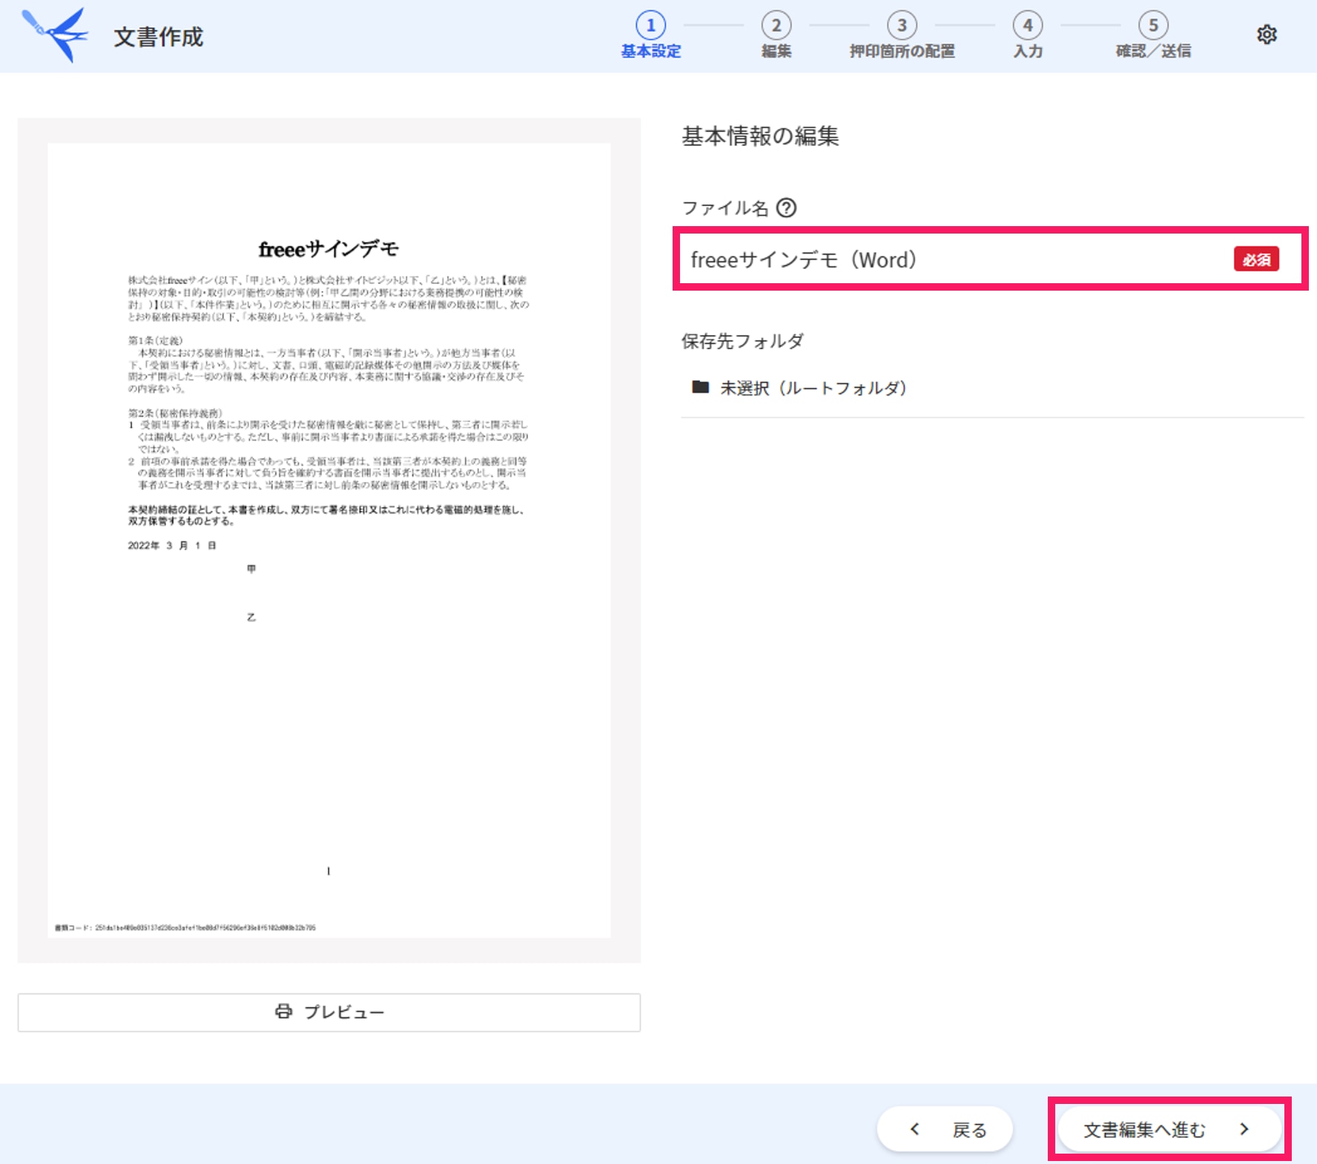Click the left chevron in 戻る
This screenshot has height=1164, width=1317.
coord(915,1129)
